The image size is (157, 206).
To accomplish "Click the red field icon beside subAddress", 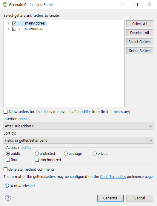I will (x=19, y=29).
